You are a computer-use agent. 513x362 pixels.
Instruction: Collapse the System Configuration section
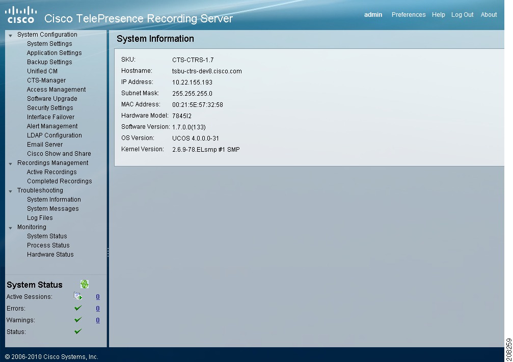11,35
